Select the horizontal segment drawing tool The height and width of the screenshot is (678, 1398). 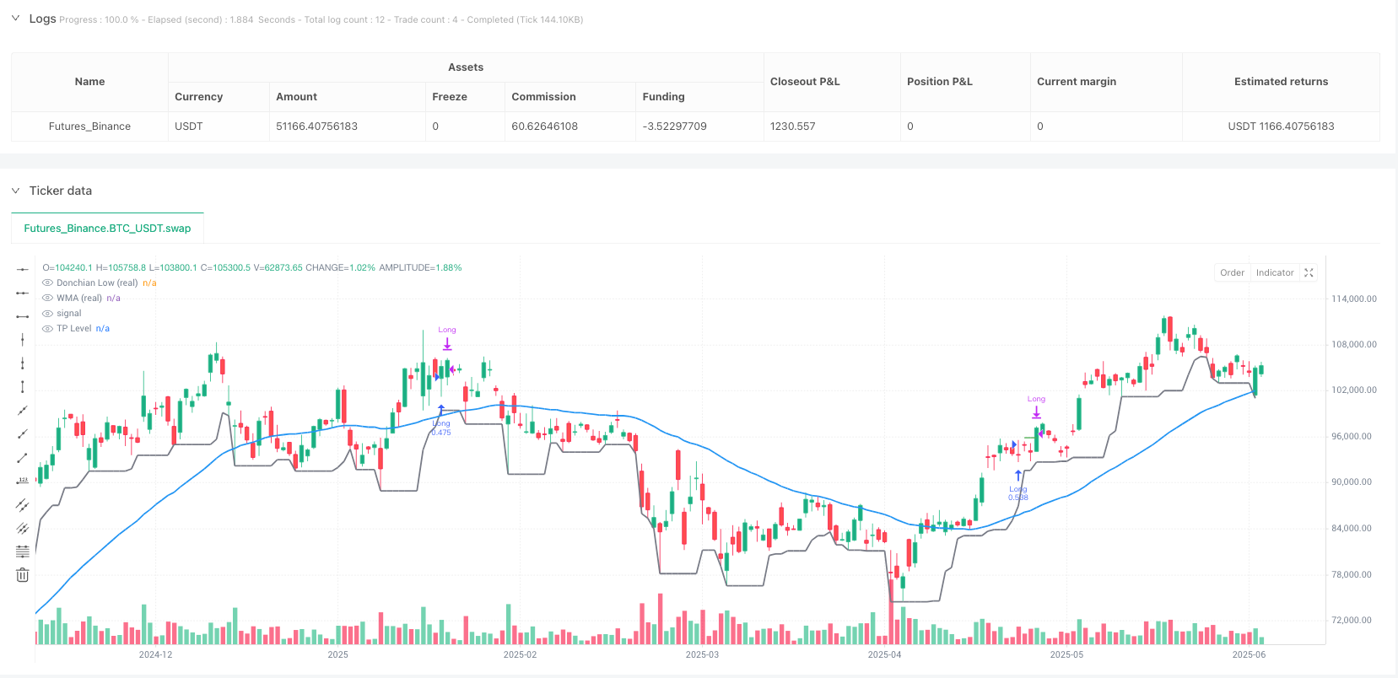(x=23, y=316)
